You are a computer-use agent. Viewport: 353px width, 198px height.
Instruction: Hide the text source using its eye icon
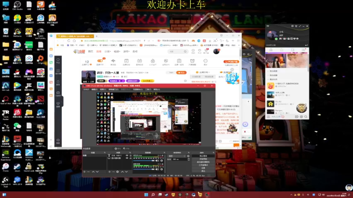(127, 155)
